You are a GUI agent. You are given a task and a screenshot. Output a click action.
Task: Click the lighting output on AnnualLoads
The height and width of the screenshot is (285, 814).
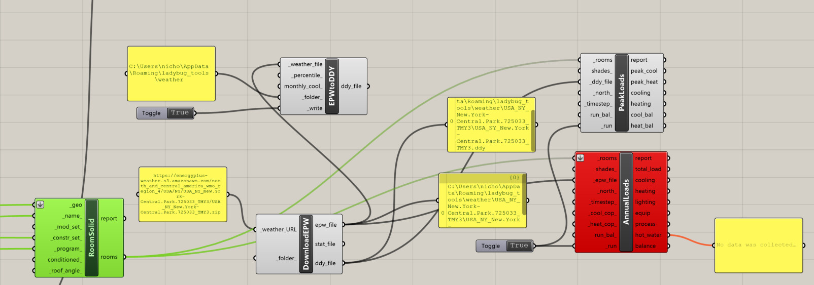click(x=645, y=202)
